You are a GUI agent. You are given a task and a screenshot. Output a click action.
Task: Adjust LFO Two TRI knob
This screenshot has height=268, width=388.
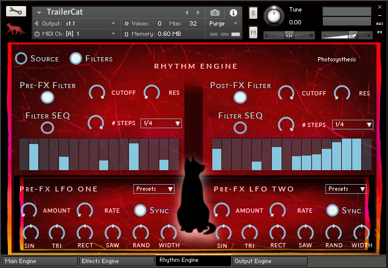point(250,233)
